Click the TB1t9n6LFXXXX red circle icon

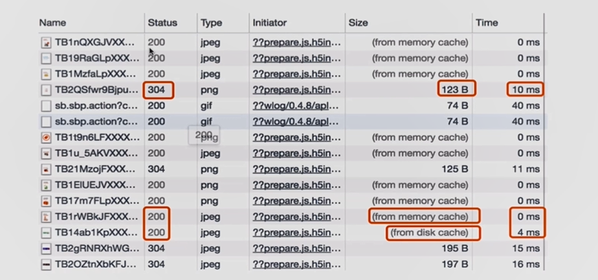click(46, 138)
